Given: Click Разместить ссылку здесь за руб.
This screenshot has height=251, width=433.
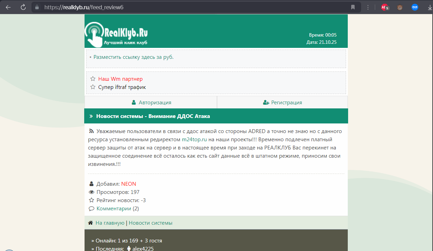Looking at the screenshot, I should click(133, 57).
